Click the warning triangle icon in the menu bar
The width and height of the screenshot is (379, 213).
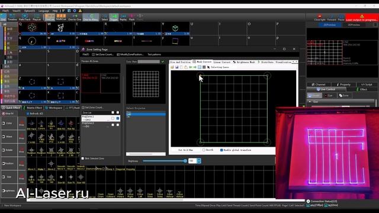coord(80,11)
